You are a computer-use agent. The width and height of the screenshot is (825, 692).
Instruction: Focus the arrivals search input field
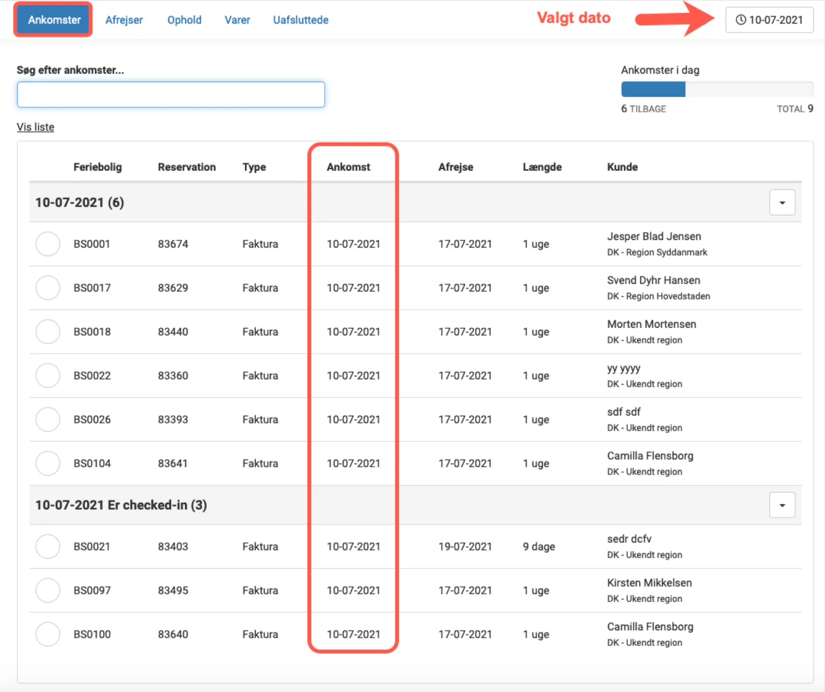click(171, 95)
